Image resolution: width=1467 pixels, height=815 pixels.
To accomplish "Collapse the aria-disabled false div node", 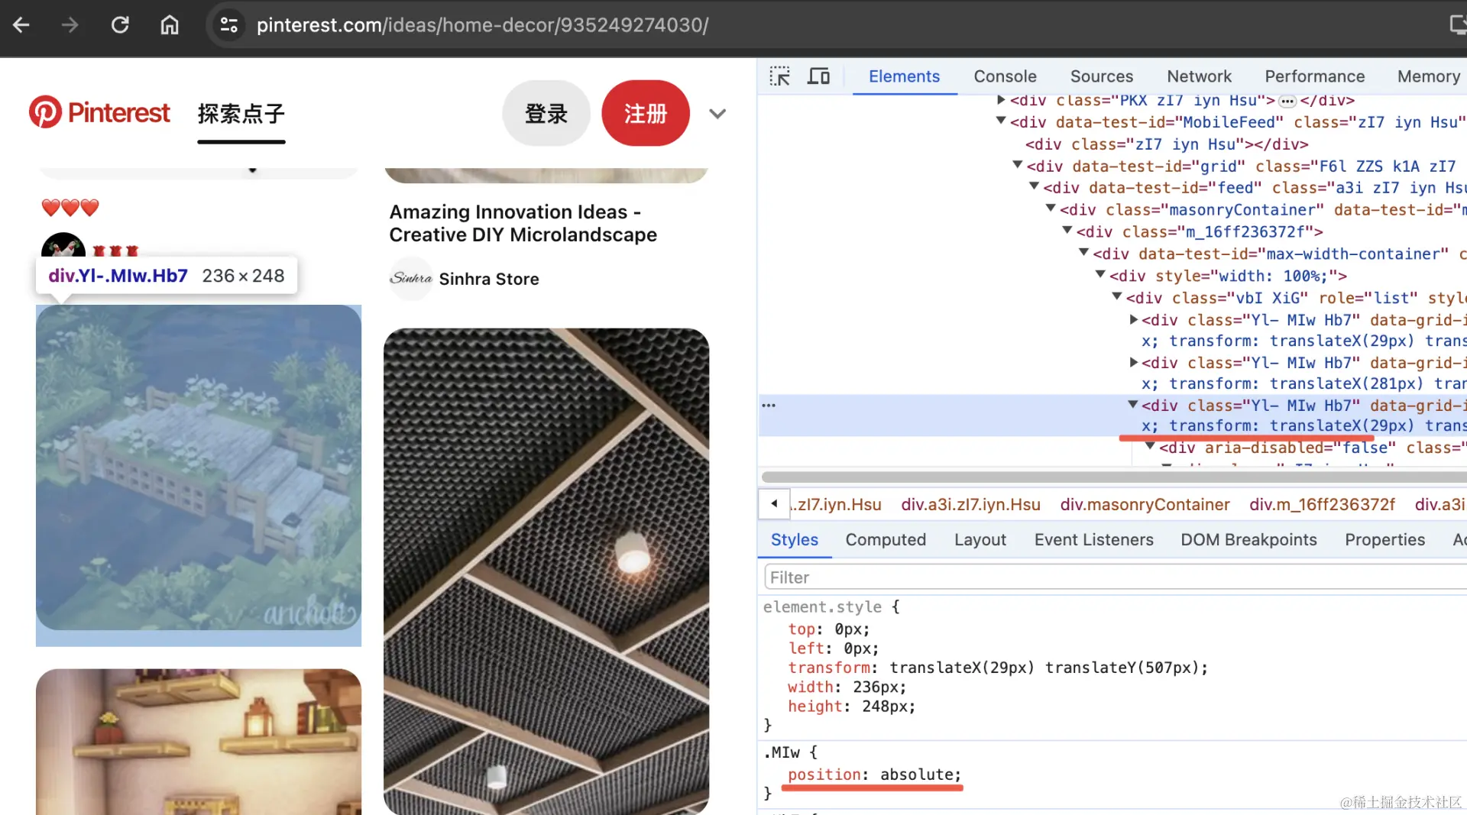I will pos(1150,447).
